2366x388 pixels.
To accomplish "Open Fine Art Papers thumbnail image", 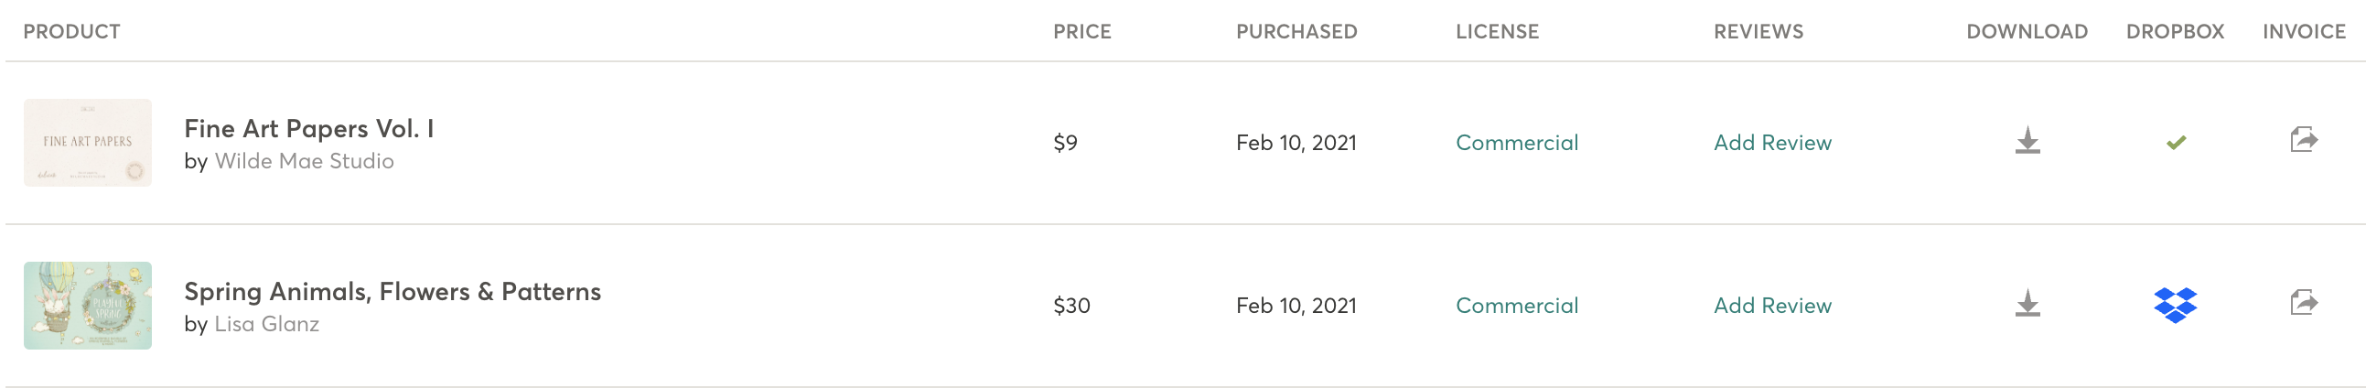I will 87,143.
